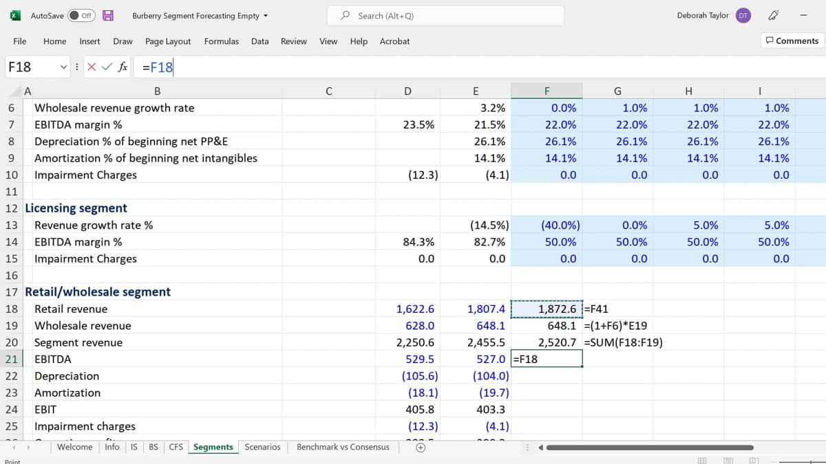The height and width of the screenshot is (464, 826).
Task: Select the EBITDA 529.5 cell
Action: tap(407, 360)
